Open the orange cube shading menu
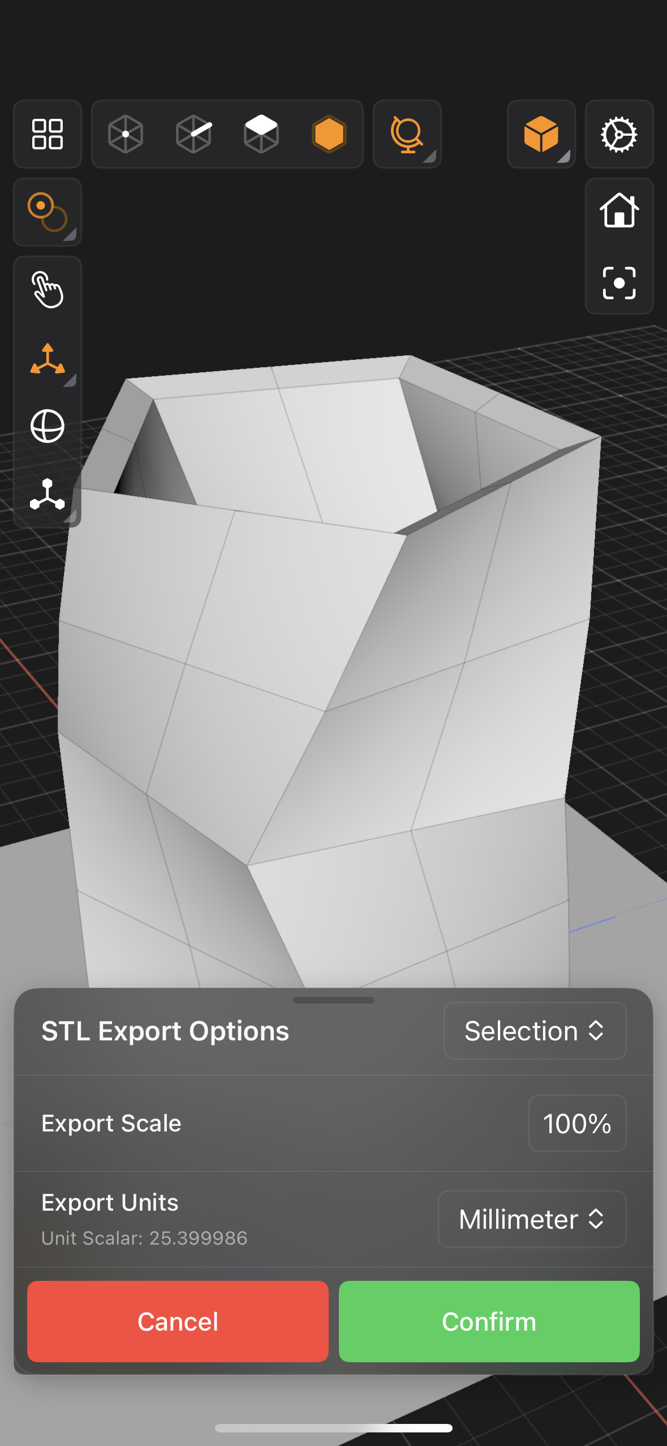667x1446 pixels. pyautogui.click(x=541, y=134)
